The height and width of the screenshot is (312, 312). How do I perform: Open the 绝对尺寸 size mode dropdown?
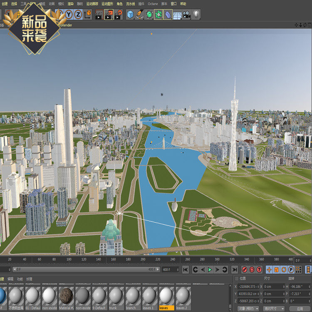pyautogui.click(x=273, y=309)
